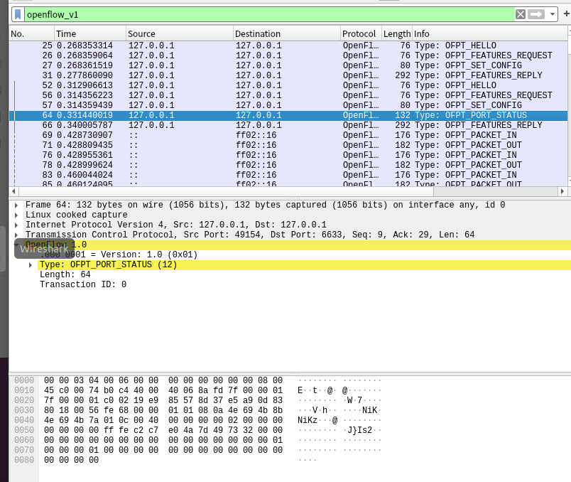Select hex dump offset row 0040
Image resolution: width=571 pixels, height=482 pixels.
(24, 420)
